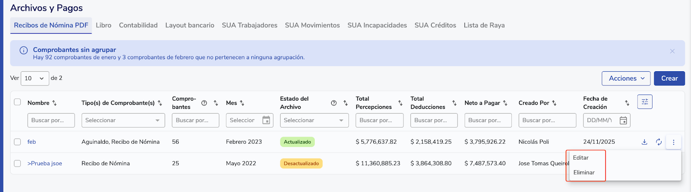Click the Nombre search input field
Image resolution: width=691 pixels, height=192 pixels.
tap(51, 120)
